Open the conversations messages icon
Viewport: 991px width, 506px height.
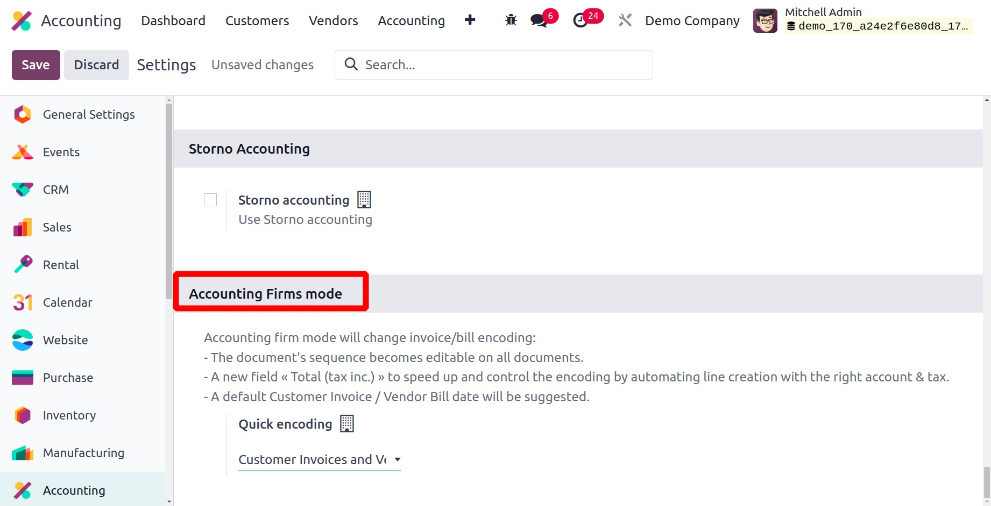tap(539, 20)
